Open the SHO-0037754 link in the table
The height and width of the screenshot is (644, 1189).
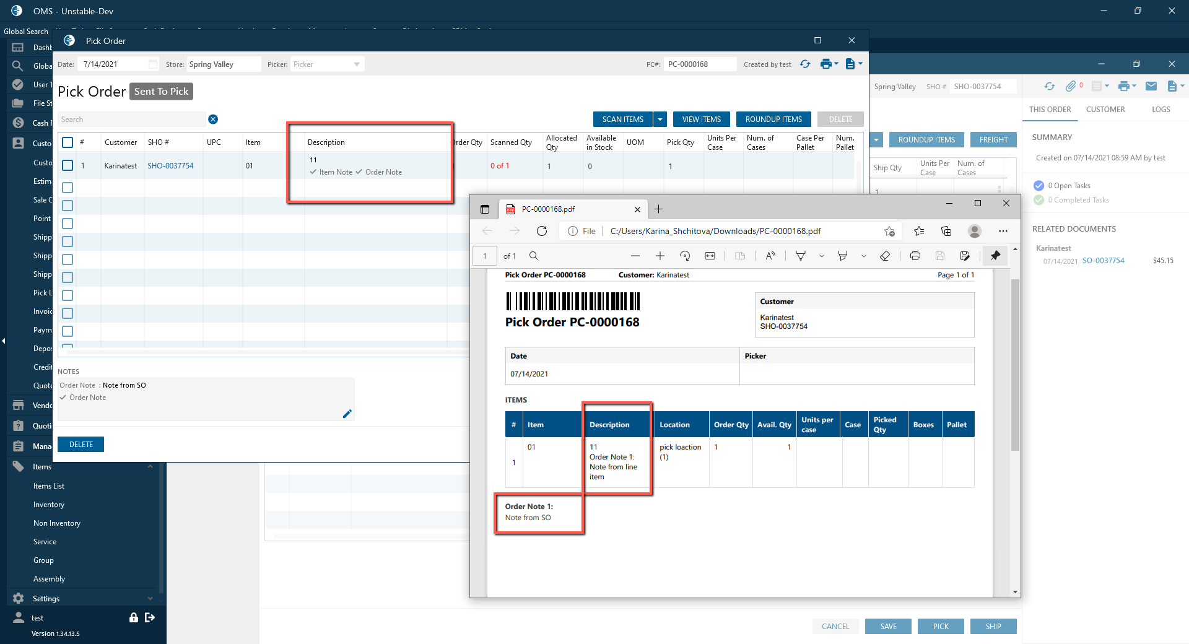click(x=170, y=166)
